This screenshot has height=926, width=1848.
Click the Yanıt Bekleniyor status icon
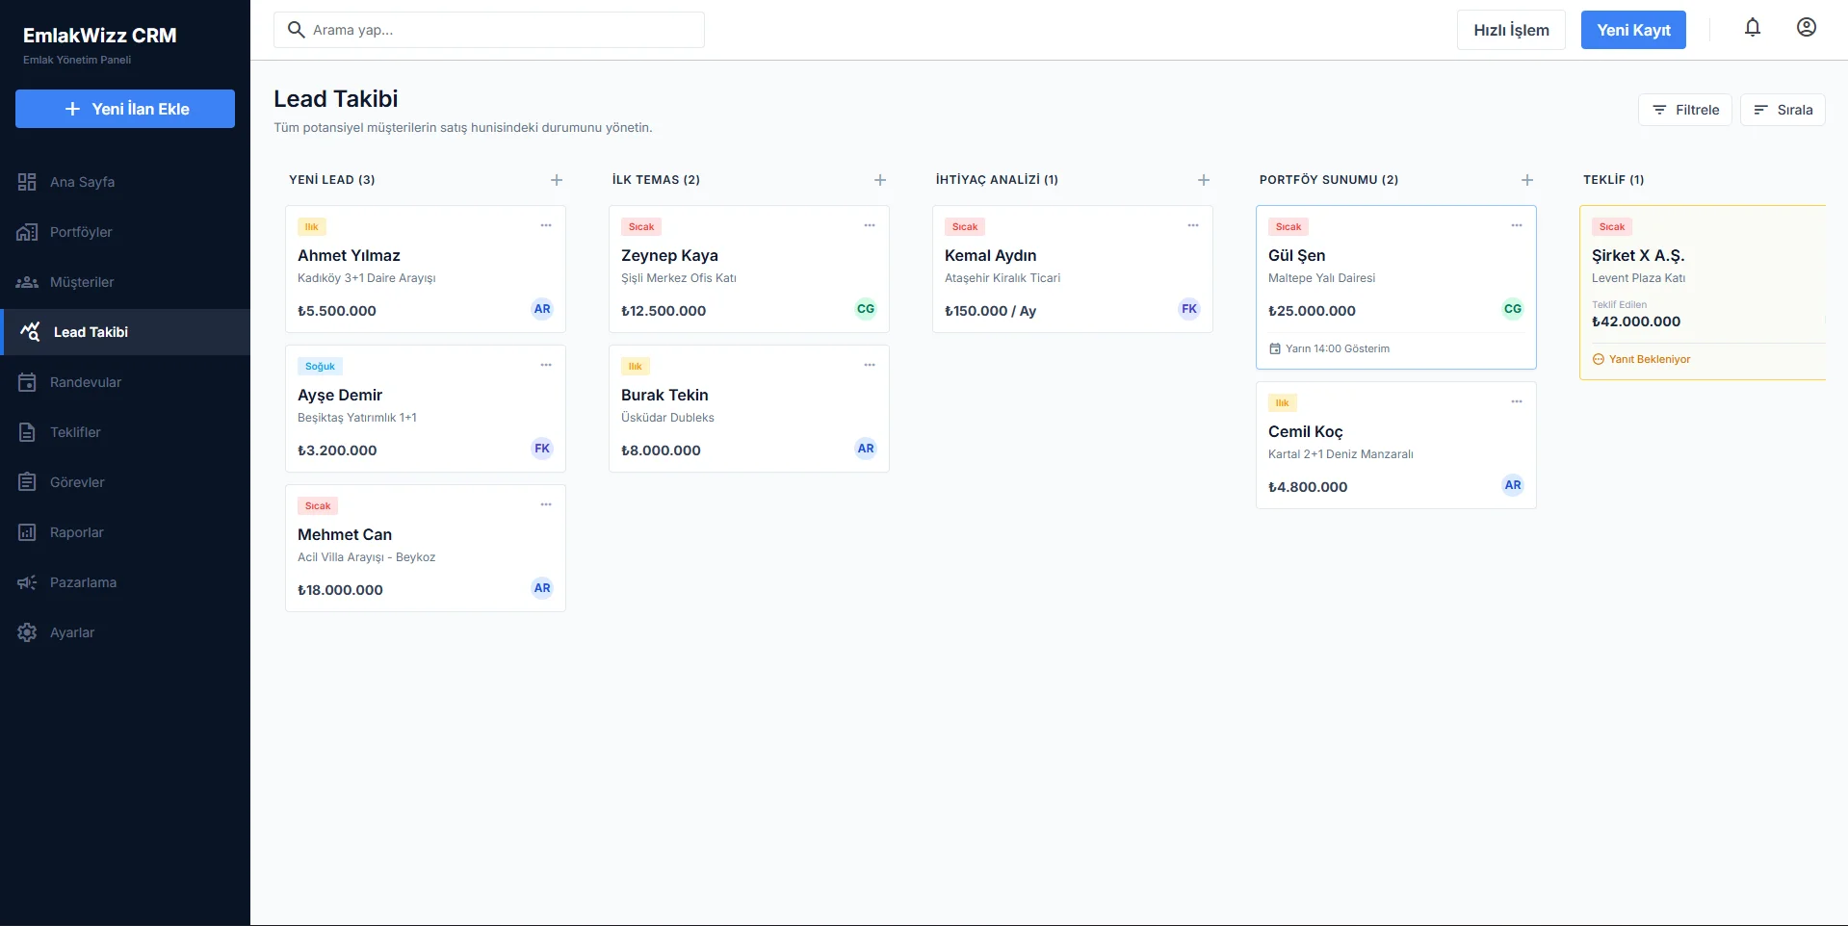tap(1599, 359)
